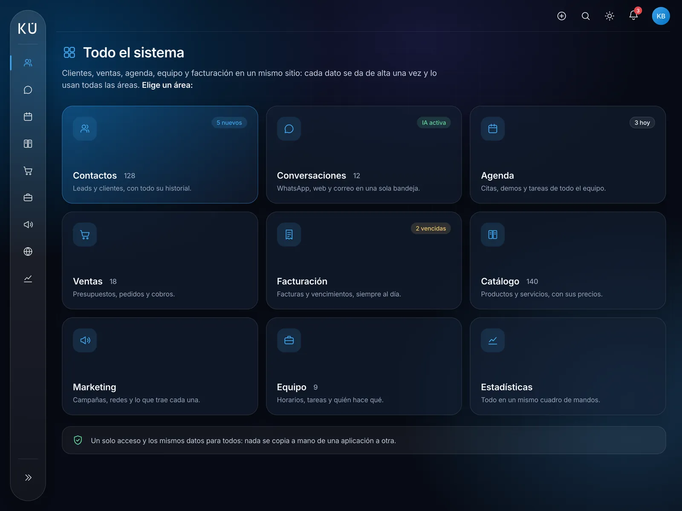This screenshot has height=511, width=682.
Task: Open the Equipo card
Action: (364, 366)
